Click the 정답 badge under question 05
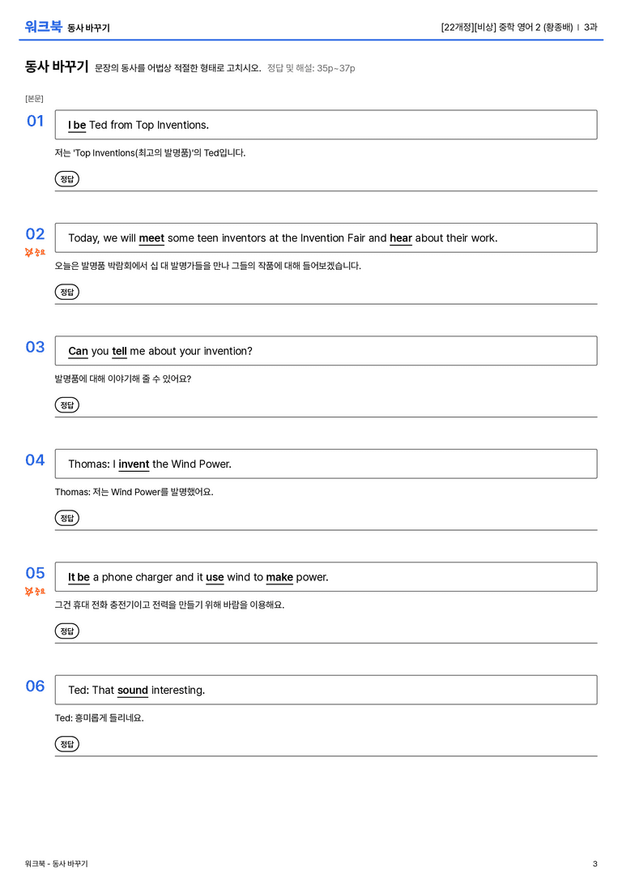622x881 pixels. 66,631
